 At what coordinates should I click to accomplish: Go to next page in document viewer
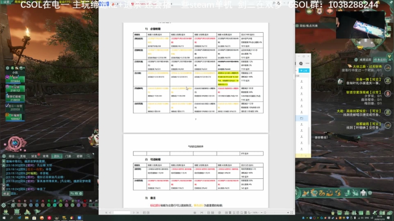click(134, 213)
